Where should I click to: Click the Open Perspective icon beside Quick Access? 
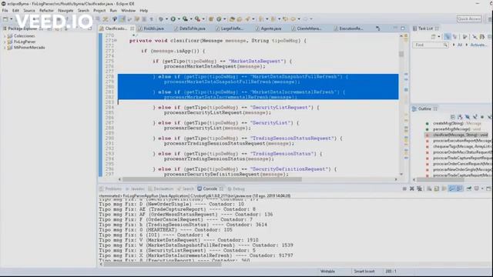coord(490,19)
